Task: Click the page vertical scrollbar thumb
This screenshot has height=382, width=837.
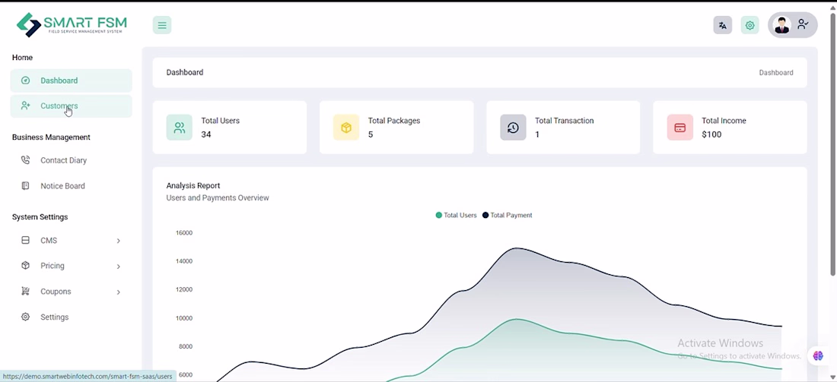Action: tap(832, 143)
